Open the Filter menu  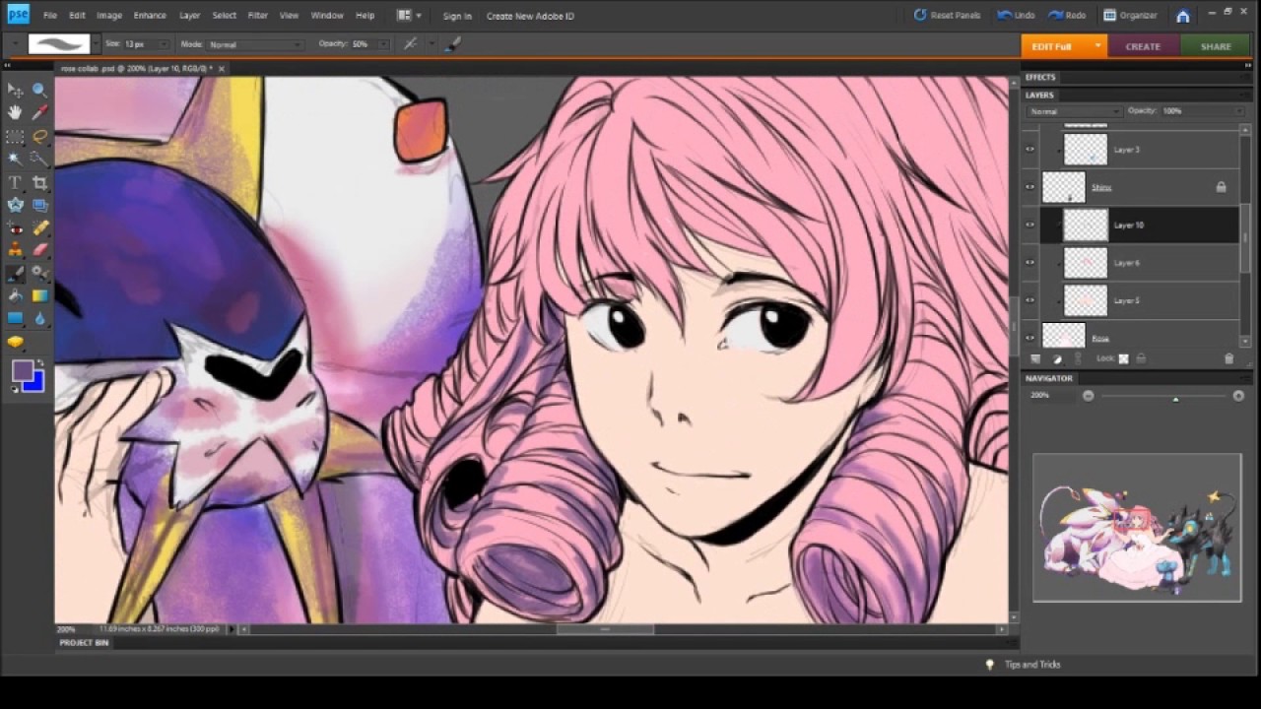tap(258, 16)
